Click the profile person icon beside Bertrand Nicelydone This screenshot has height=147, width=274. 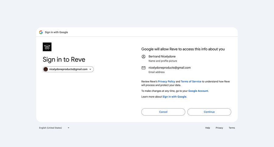pos(143,56)
